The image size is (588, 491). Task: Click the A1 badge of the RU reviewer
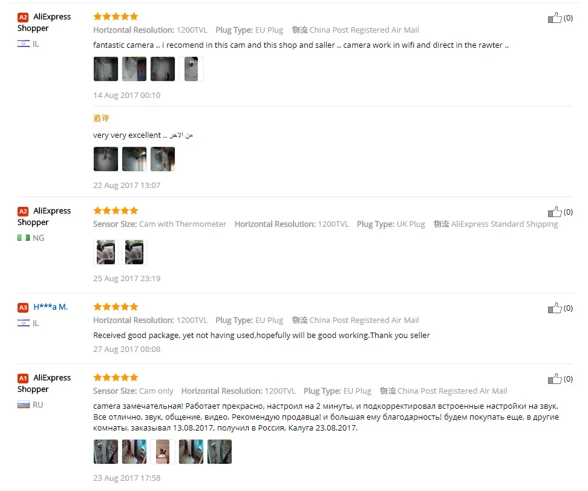click(23, 378)
